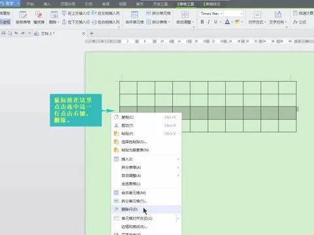Click the first cell of table's top row
This screenshot has height=235, width=314.
[x=128, y=87]
